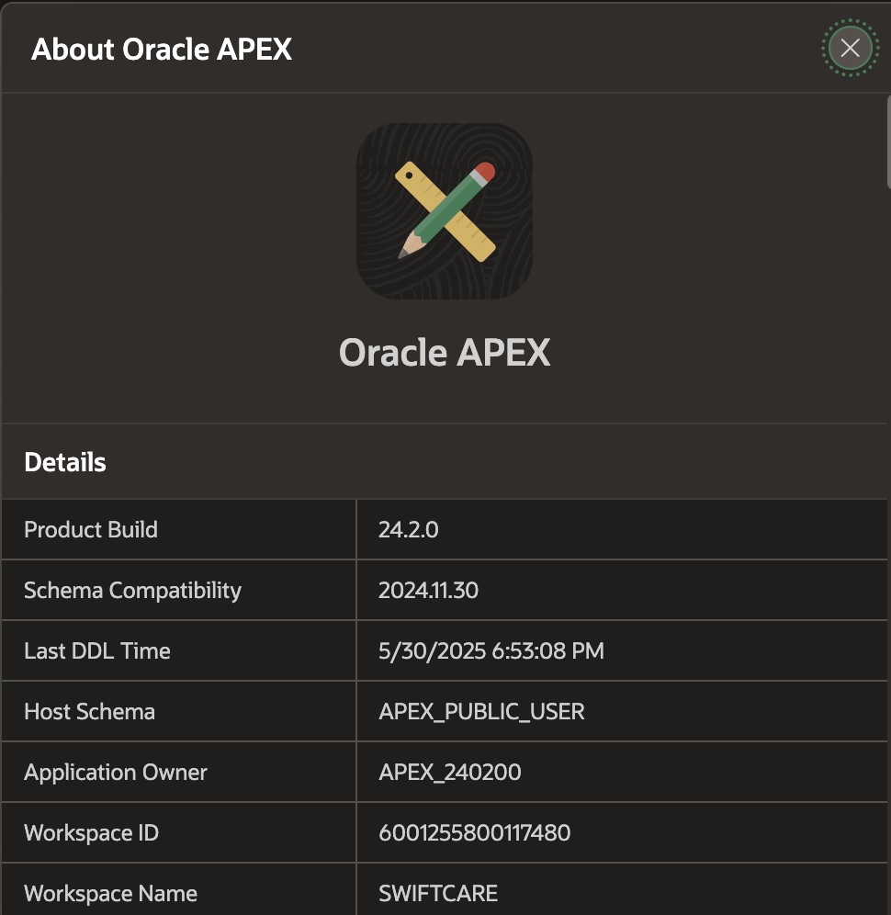Select the 'Last DDL Time' label
The image size is (891, 915).
coord(97,650)
